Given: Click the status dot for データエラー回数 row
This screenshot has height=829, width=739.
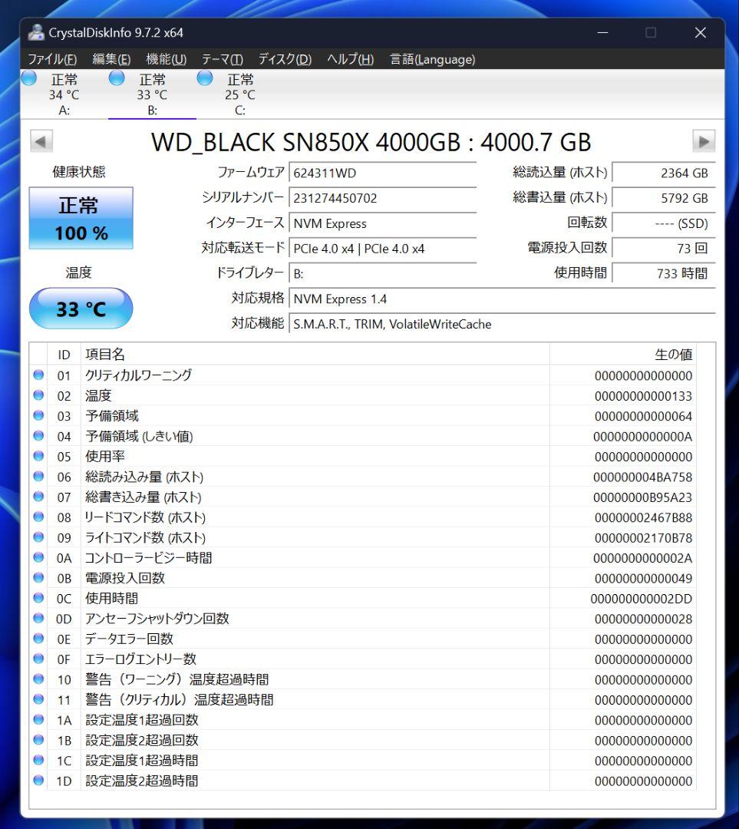Looking at the screenshot, I should coord(38,639).
